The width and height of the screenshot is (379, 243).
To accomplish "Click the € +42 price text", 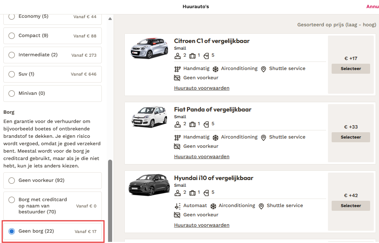I will (x=351, y=195).
